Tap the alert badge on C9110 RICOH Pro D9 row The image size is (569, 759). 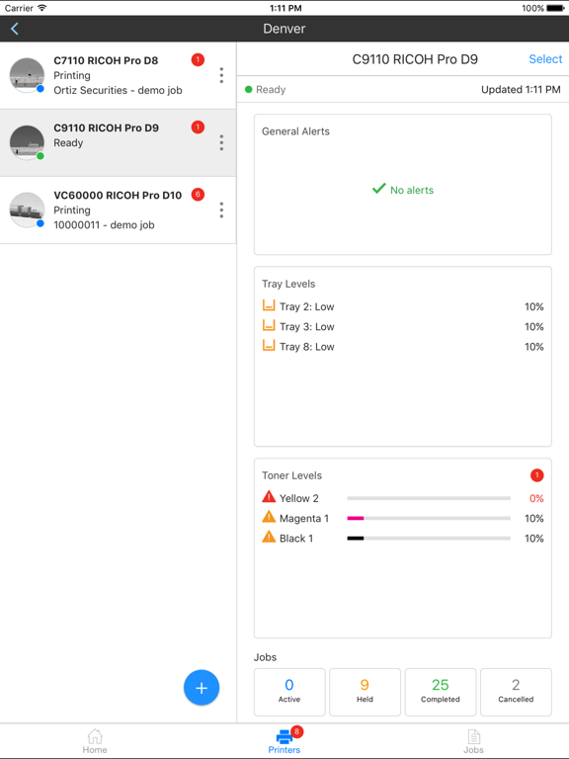pyautogui.click(x=198, y=127)
